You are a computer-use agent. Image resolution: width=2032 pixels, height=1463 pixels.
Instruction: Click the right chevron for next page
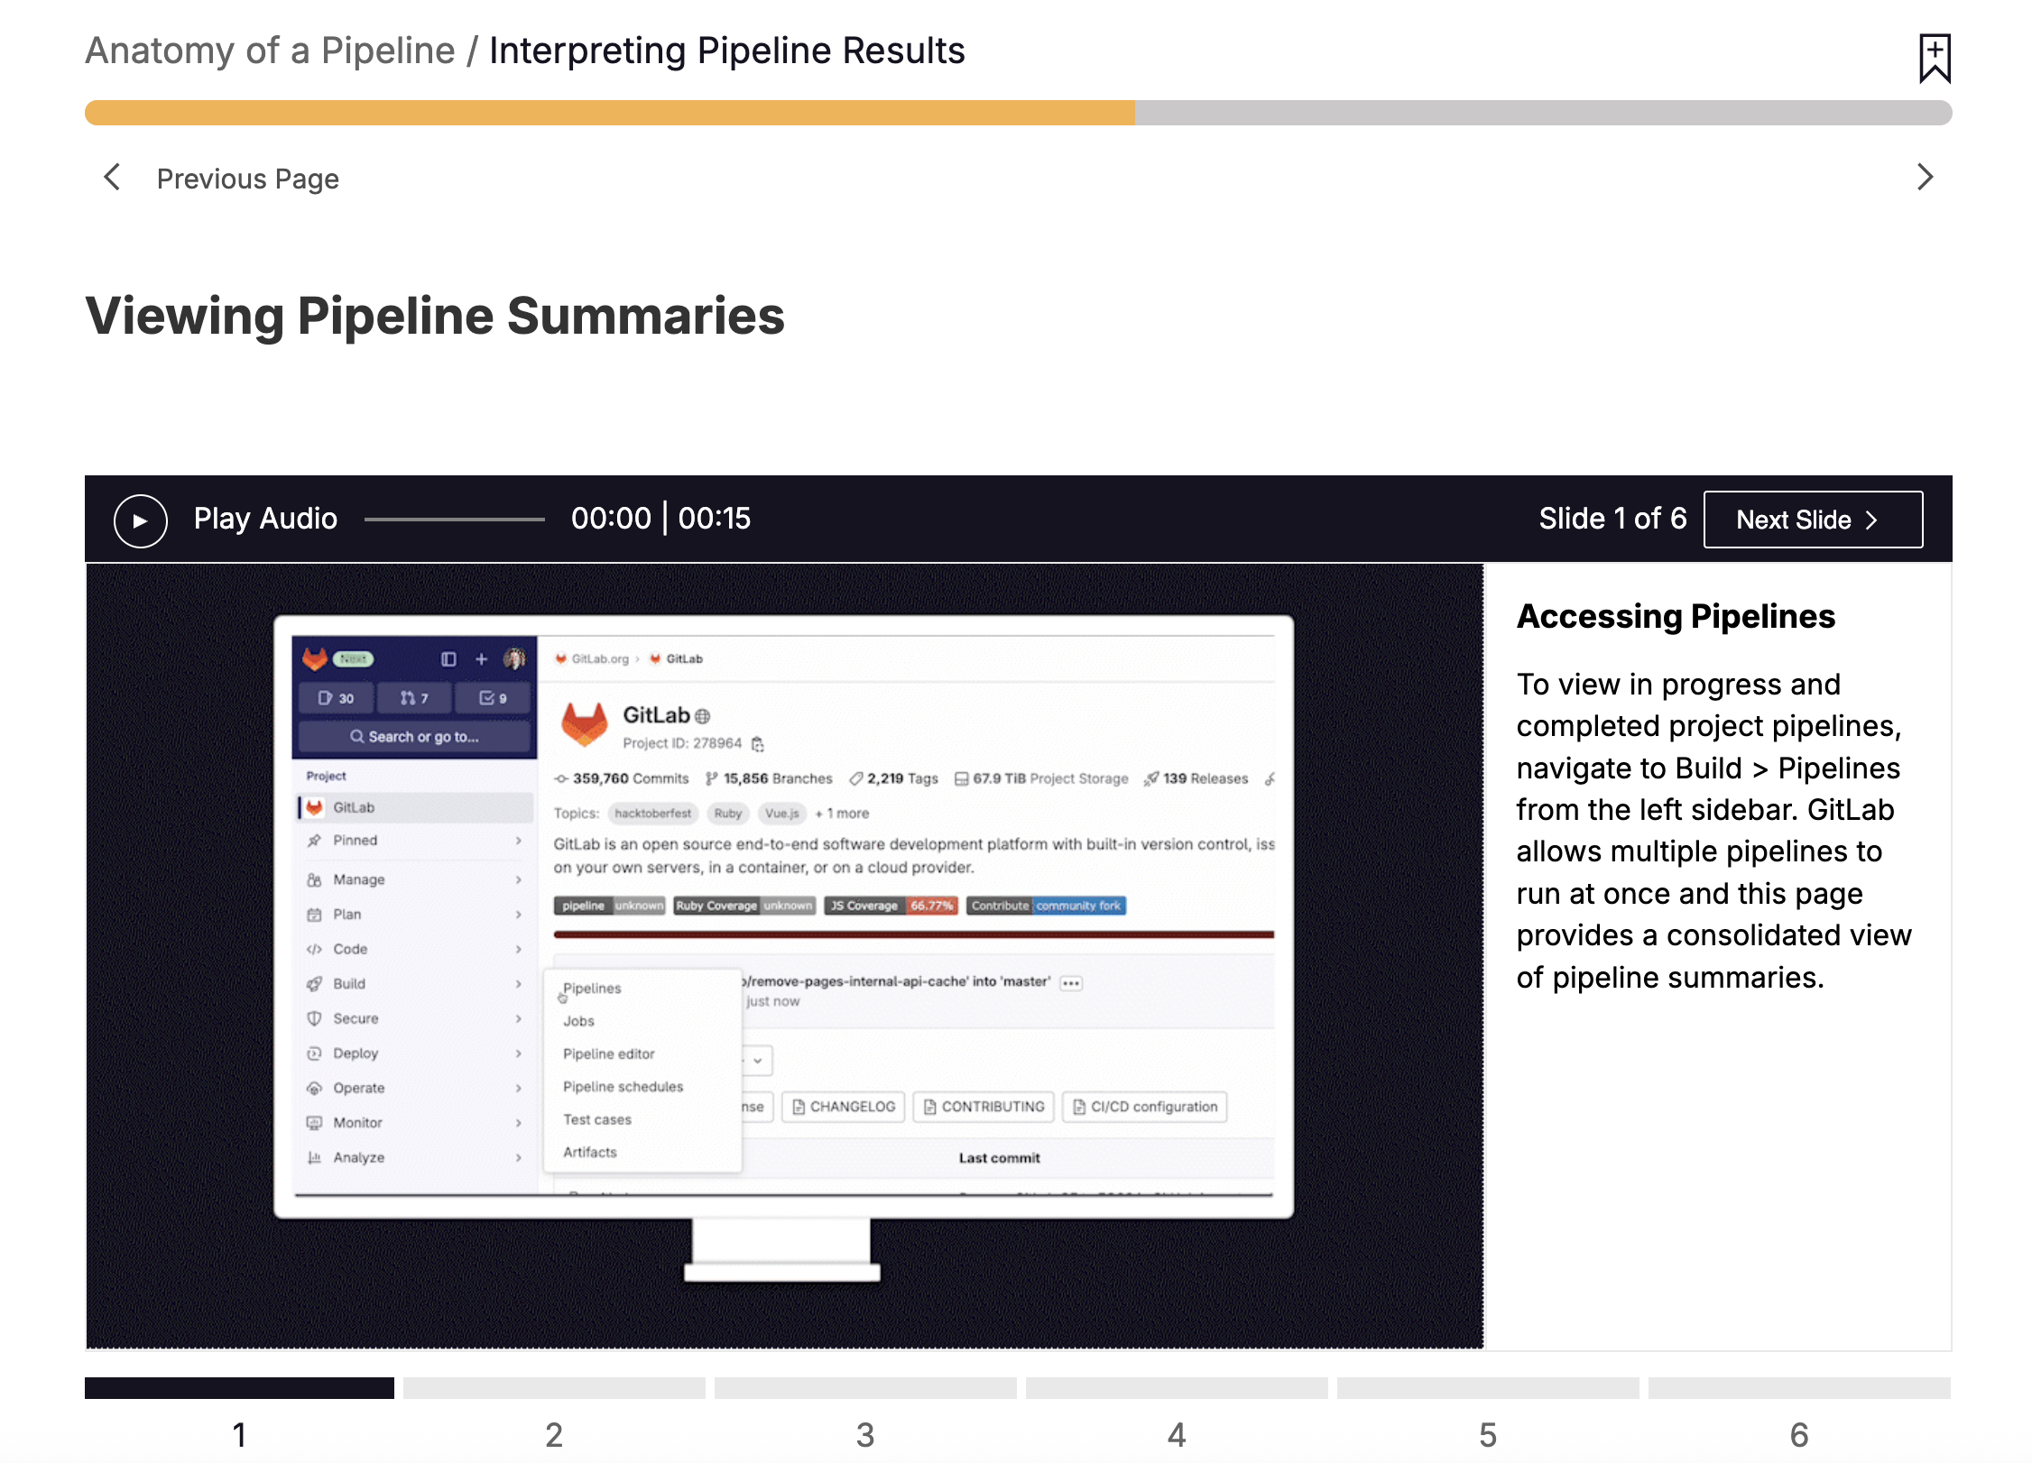[x=1925, y=178]
